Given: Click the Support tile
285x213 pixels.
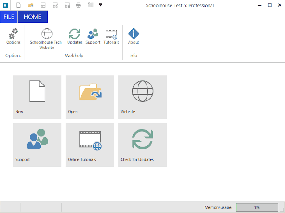Looking at the screenshot, I should click(x=37, y=145).
